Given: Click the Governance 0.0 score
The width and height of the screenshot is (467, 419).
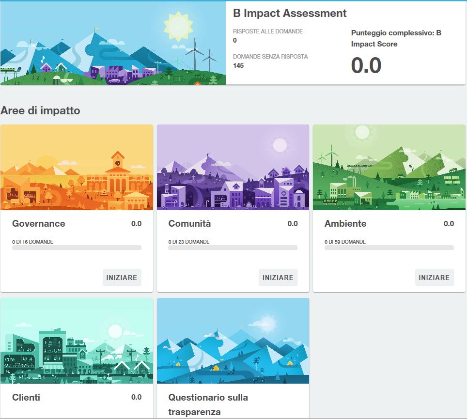Looking at the screenshot, I should pos(137,224).
